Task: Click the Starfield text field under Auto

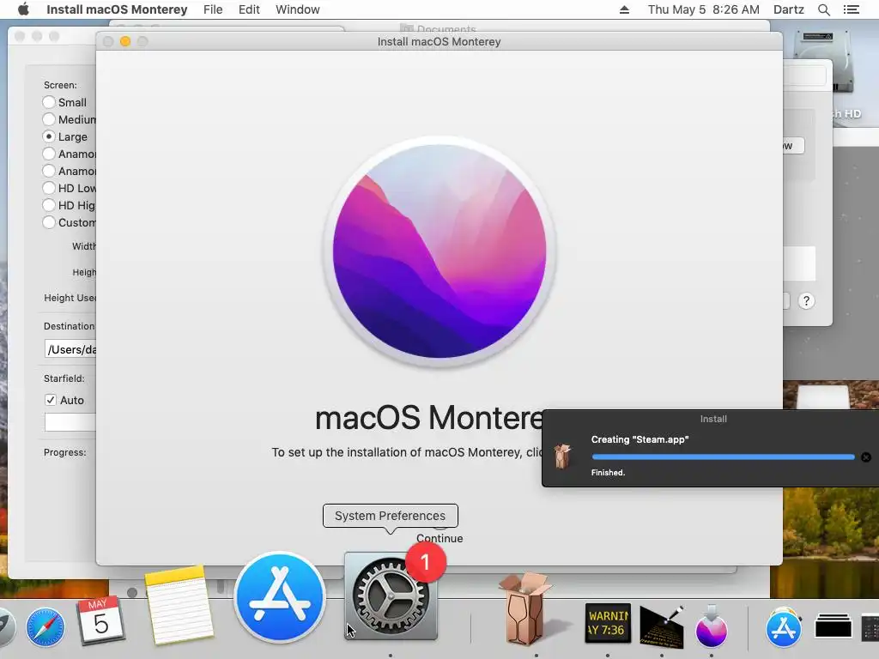Action: (70, 422)
